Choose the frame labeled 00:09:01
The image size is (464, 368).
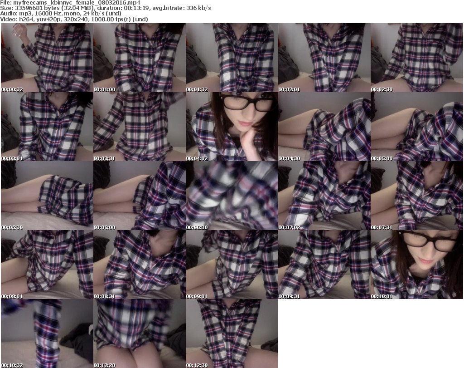[232, 265]
